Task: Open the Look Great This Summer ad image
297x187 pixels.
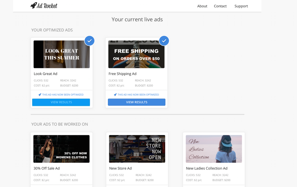Action: 61,54
